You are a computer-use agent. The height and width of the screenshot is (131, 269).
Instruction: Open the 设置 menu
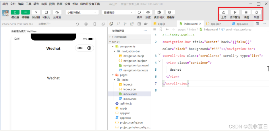tap(67, 4)
